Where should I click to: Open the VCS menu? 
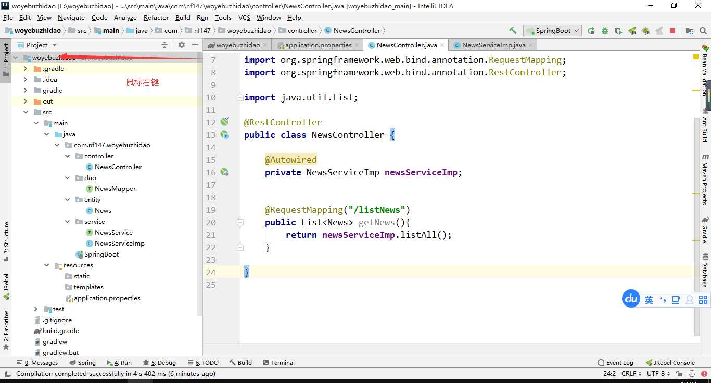pyautogui.click(x=244, y=17)
